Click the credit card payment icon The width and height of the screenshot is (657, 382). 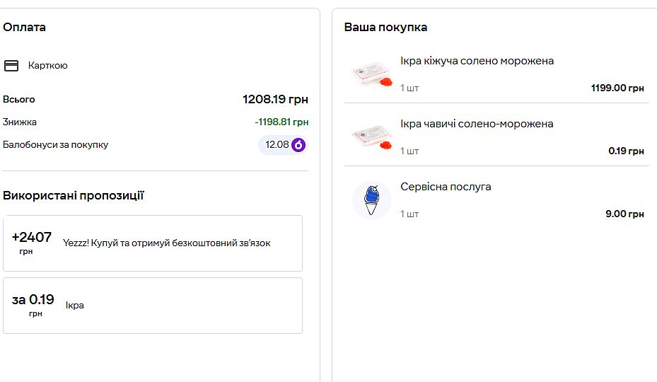click(x=11, y=66)
